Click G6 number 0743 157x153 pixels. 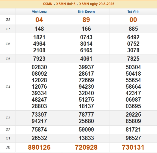pyautogui.click(x=86, y=37)
